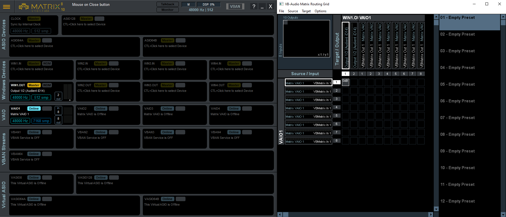Toggle the VAIO1 Online button
The image size is (506, 217).
pos(34,108)
